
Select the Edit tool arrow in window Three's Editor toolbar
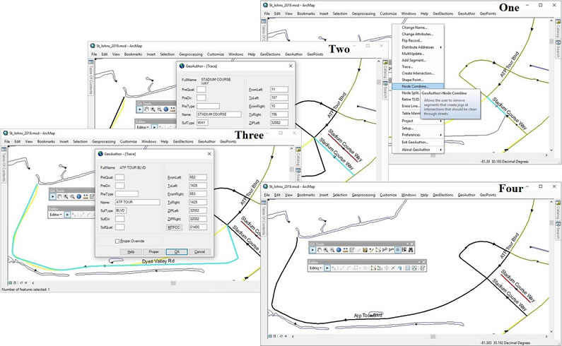pyautogui.click(x=68, y=215)
